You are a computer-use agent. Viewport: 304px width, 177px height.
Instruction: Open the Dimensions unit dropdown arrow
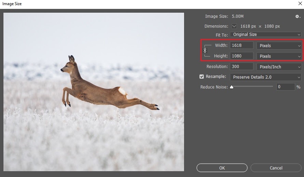234,26
